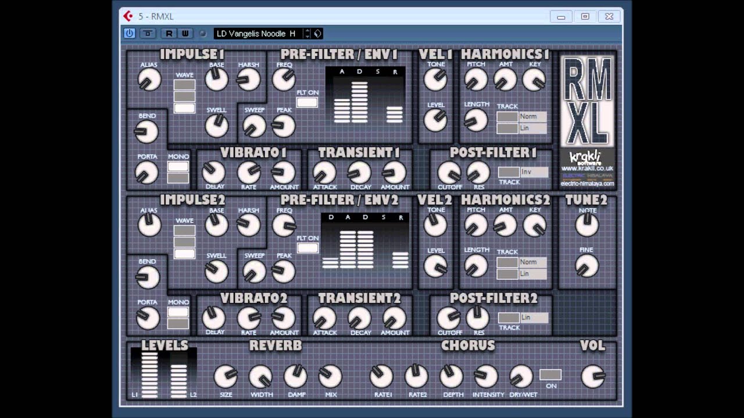Click the RMXL logo panel
This screenshot has height=418, width=744.
tap(587, 102)
